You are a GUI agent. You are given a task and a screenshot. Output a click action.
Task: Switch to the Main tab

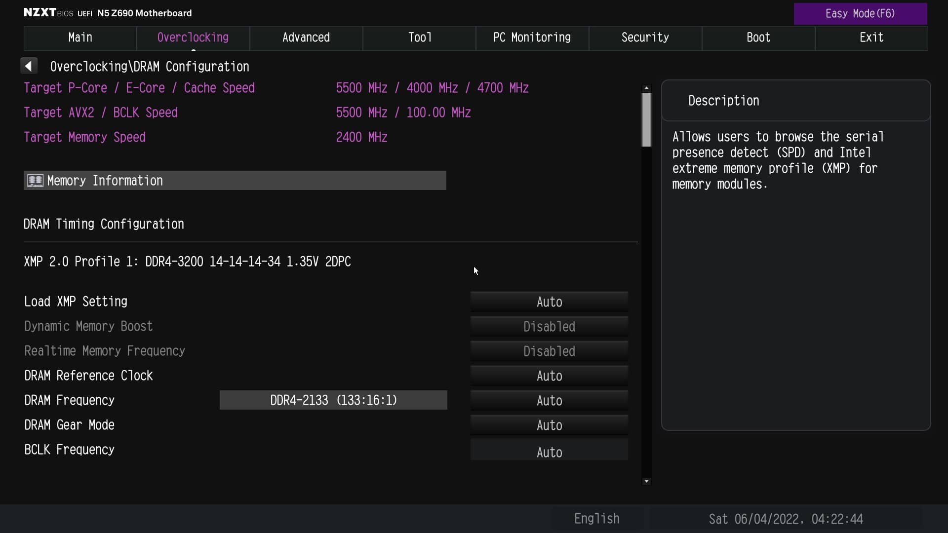tap(80, 38)
